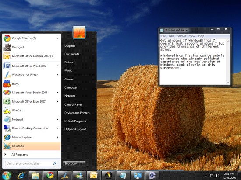Open Control Panel link

pyautogui.click(x=73, y=104)
